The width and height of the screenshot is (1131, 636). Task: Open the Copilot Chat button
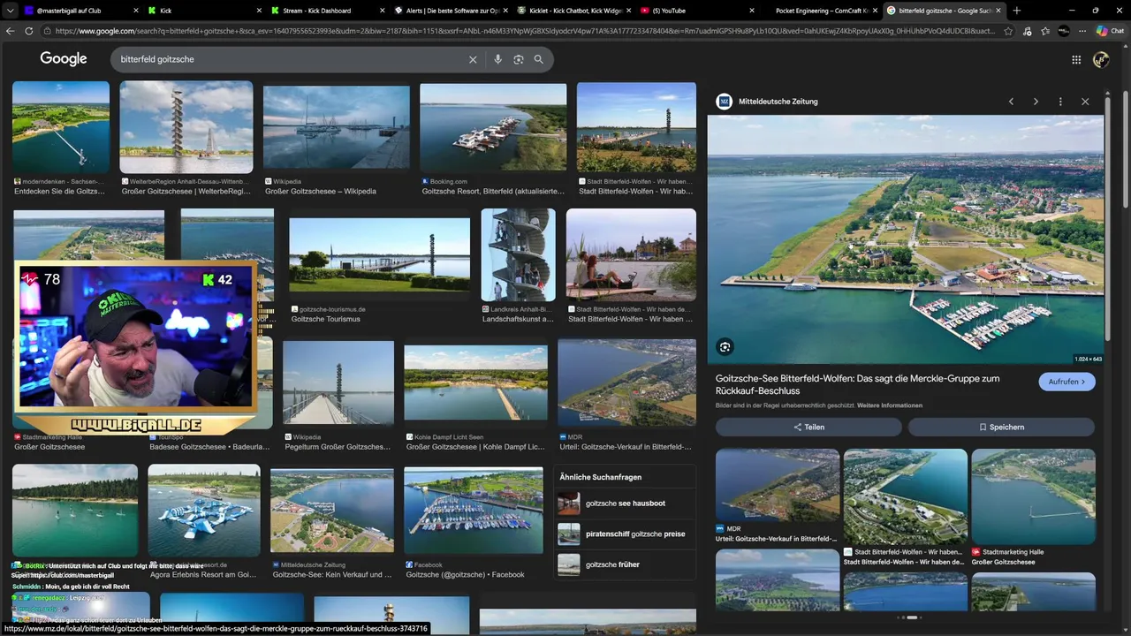(1110, 30)
